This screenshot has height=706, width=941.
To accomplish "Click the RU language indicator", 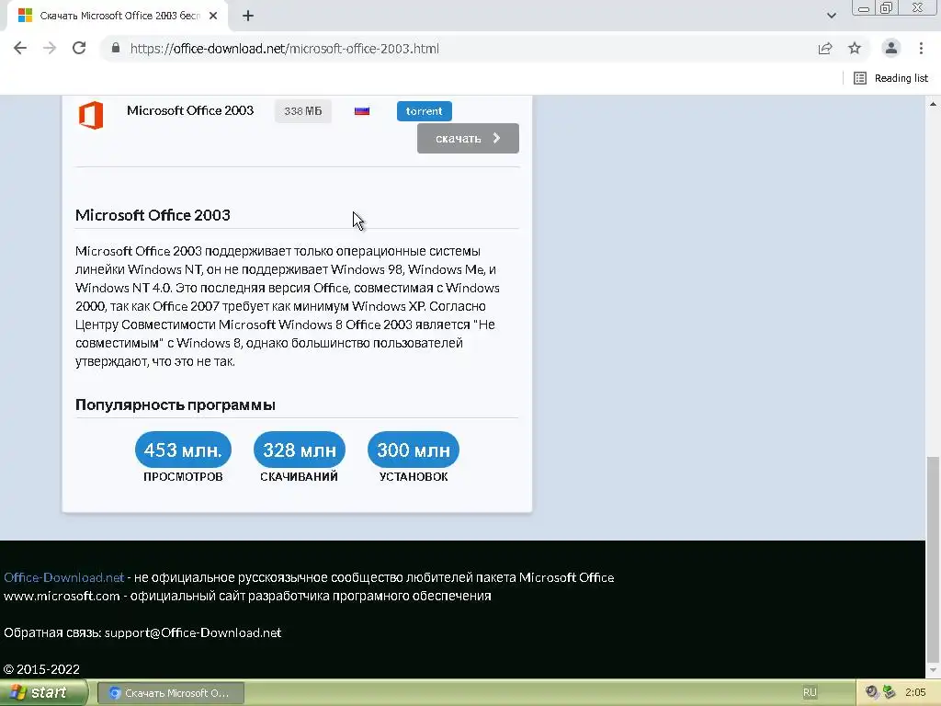I will coord(810,692).
